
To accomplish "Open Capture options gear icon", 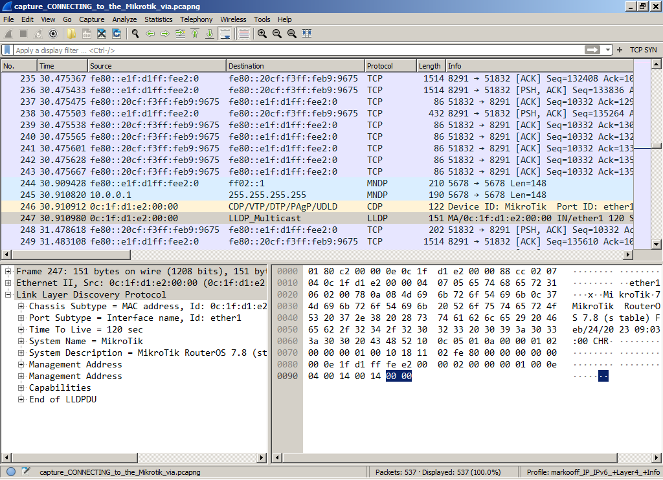I will 53,34.
